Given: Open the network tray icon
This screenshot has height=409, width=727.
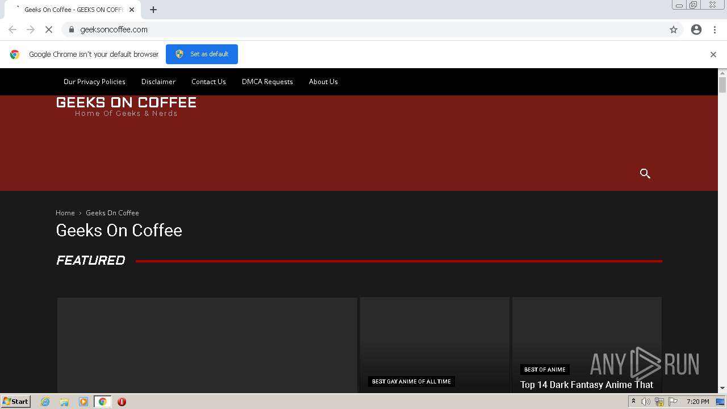Looking at the screenshot, I should tap(659, 402).
